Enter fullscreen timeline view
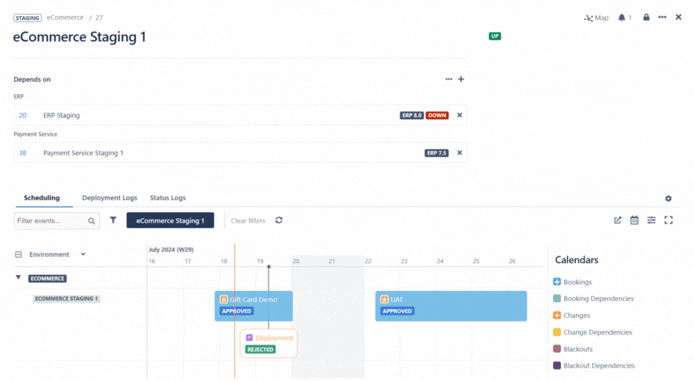Viewport: 694px width, 381px height. point(668,220)
